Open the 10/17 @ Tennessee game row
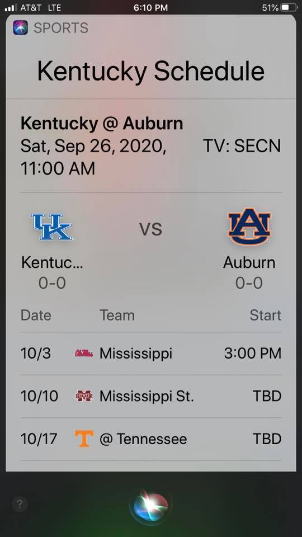The image size is (302, 537). click(151, 439)
